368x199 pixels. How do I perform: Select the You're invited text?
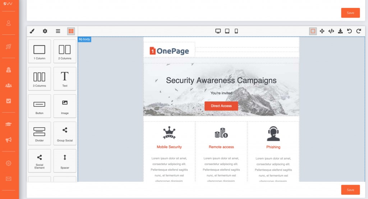tap(221, 93)
